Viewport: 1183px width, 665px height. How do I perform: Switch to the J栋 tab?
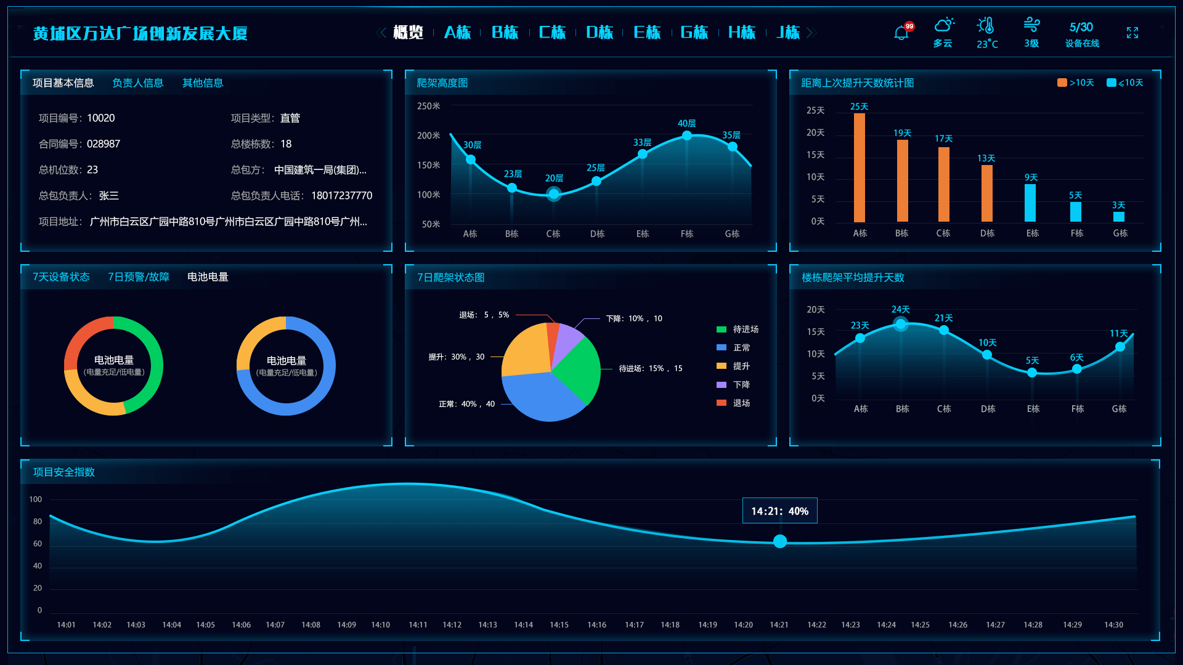(788, 33)
